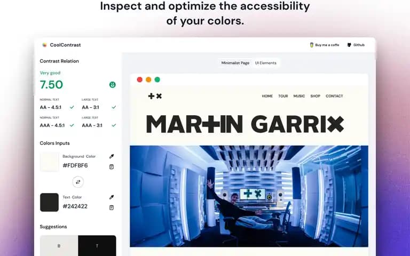The width and height of the screenshot is (410, 256).
Task: Click the AAA - 3:1 large text result
Action: click(92, 125)
